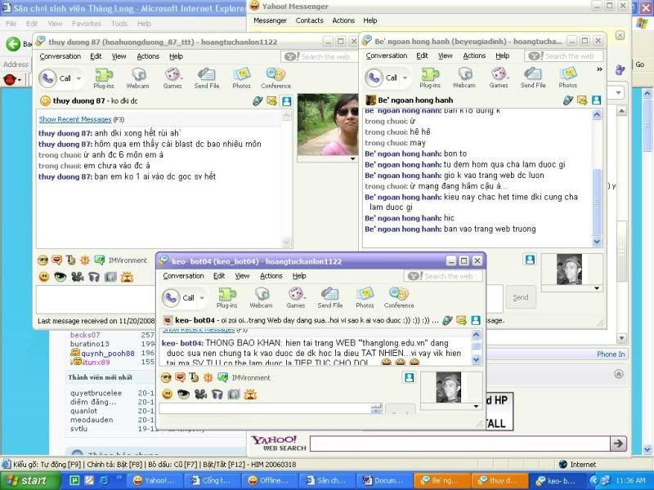Click add contact icon in thuy duong status bar

click(287, 100)
